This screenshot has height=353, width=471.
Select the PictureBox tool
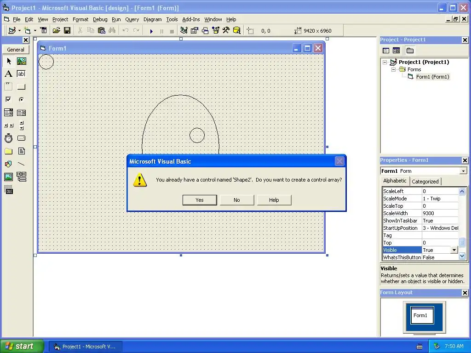(x=21, y=61)
